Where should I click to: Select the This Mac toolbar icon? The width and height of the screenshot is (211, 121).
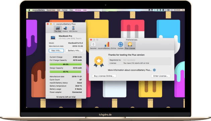point(58,29)
